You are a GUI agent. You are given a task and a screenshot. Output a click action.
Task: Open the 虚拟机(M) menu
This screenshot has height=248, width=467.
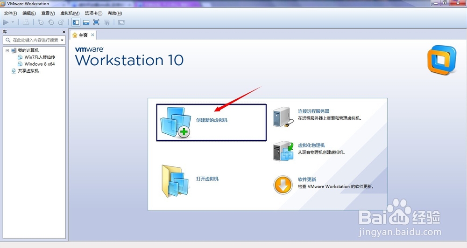coord(70,13)
